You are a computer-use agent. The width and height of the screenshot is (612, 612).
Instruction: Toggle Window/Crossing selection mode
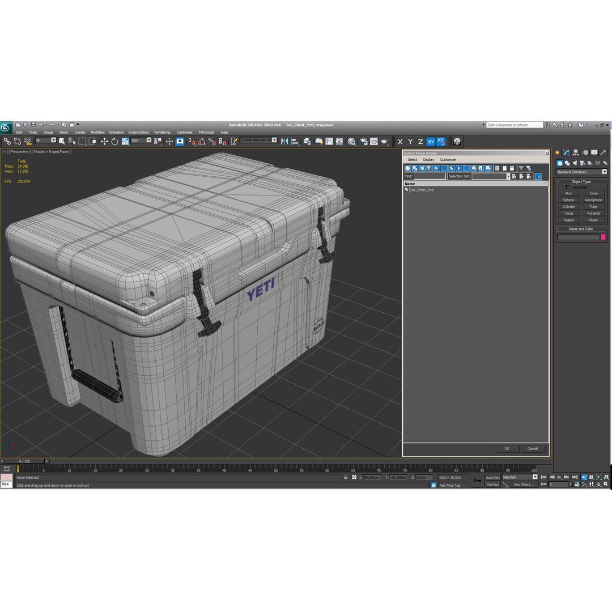[92, 141]
